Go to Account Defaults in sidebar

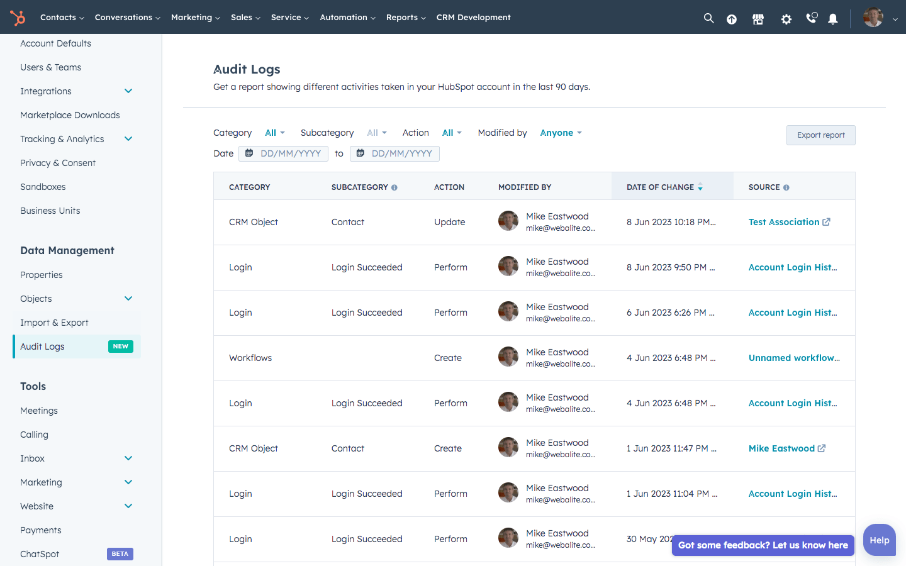click(x=55, y=43)
